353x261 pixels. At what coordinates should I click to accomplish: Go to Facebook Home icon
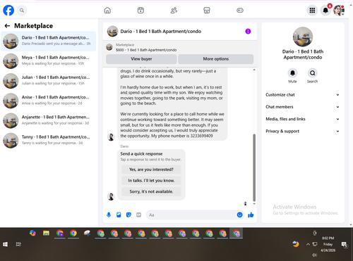pyautogui.click(x=107, y=11)
